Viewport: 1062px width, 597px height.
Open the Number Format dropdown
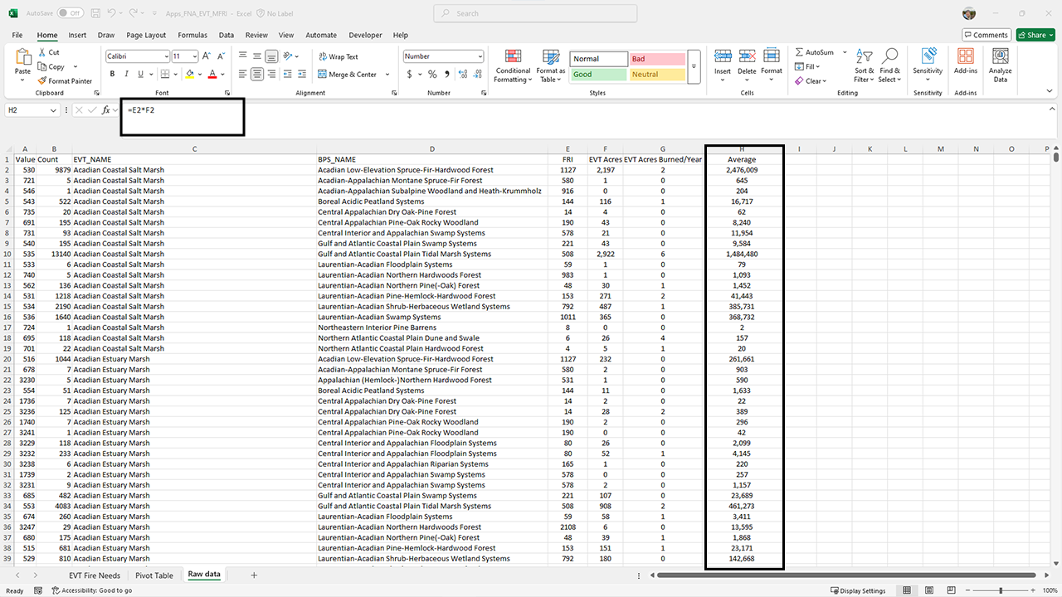442,56
